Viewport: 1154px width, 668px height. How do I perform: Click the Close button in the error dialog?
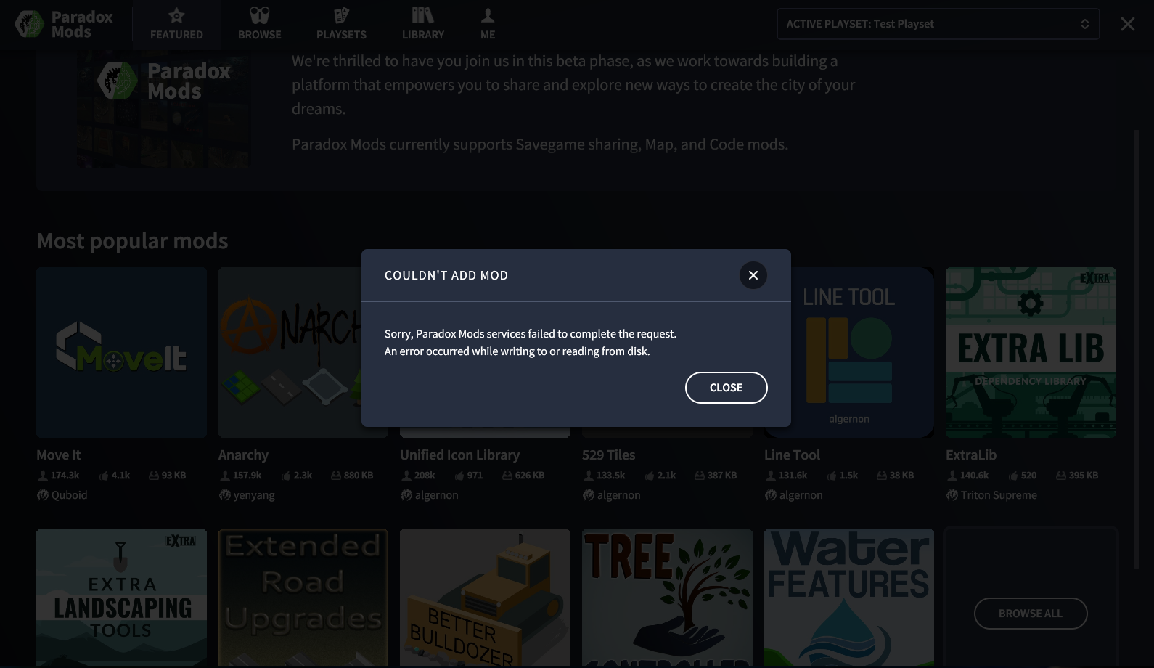(x=727, y=388)
